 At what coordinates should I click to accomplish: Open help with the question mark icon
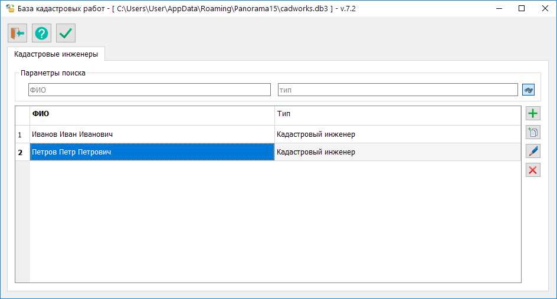(x=42, y=34)
